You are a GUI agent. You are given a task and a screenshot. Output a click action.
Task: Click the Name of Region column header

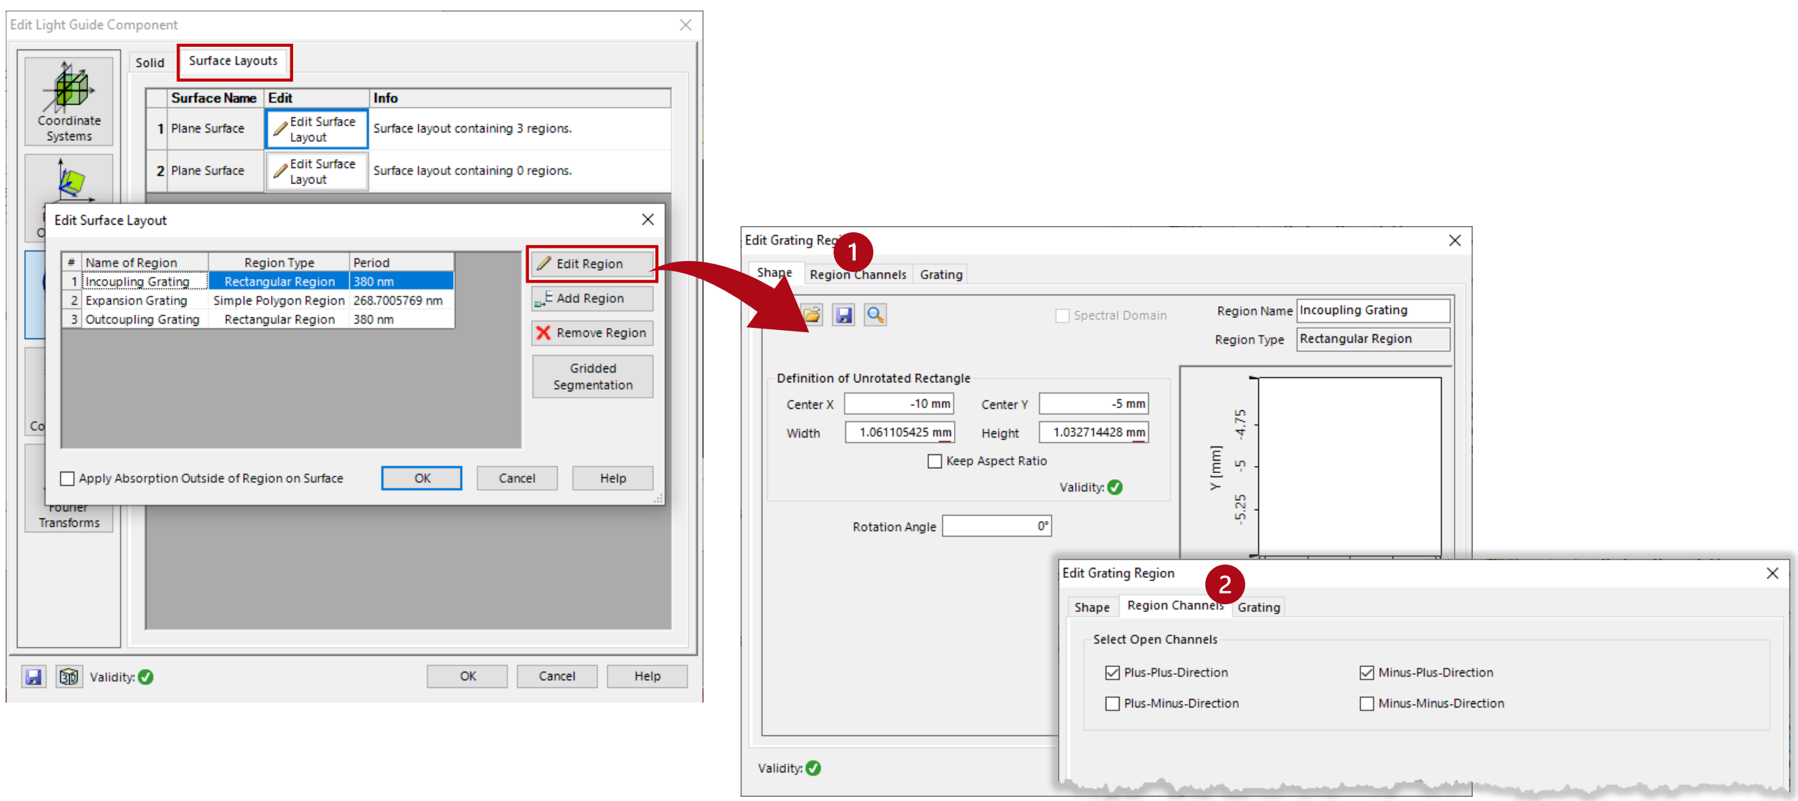tap(145, 263)
